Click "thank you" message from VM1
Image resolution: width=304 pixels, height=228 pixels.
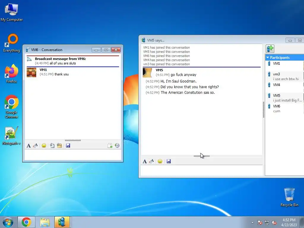pos(62,74)
